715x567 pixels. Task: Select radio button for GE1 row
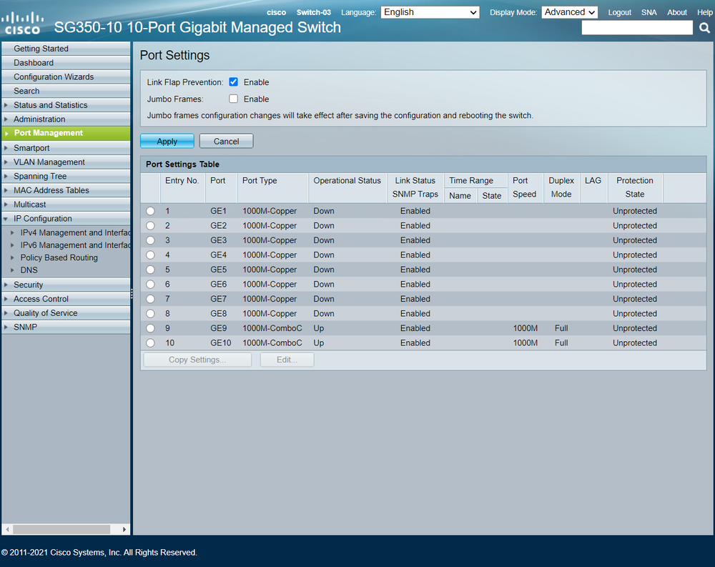pos(150,211)
